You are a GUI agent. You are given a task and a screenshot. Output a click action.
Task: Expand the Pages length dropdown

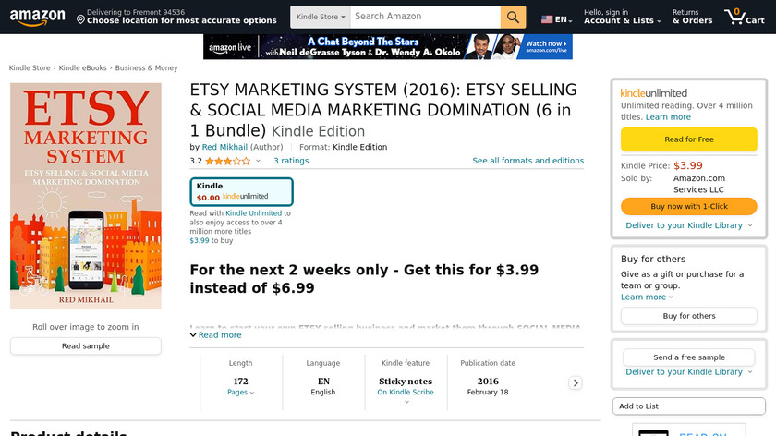[240, 393]
